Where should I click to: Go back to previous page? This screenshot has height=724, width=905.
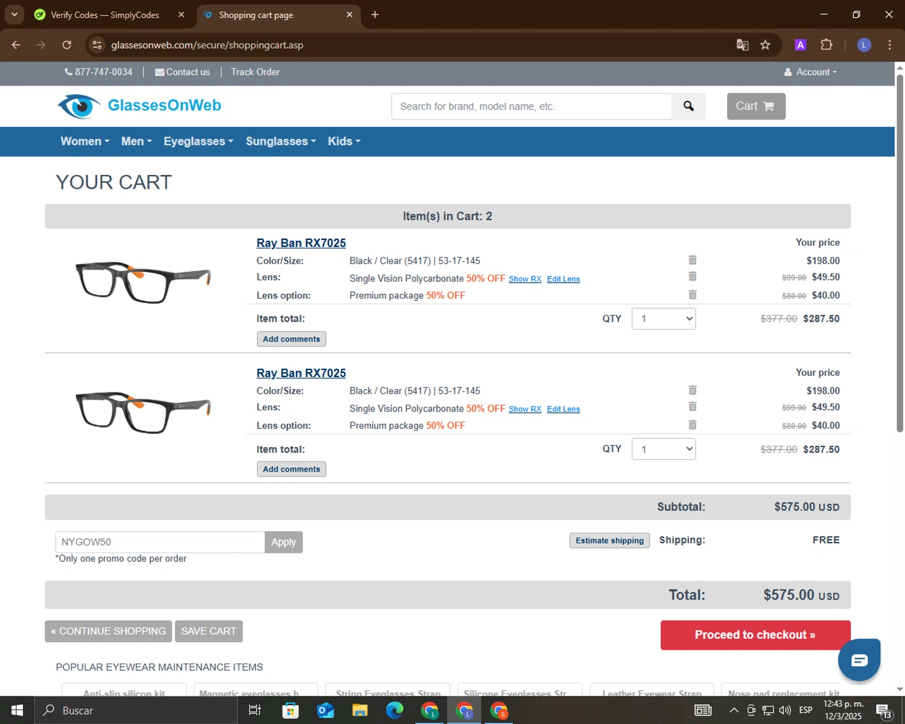pyautogui.click(x=16, y=45)
